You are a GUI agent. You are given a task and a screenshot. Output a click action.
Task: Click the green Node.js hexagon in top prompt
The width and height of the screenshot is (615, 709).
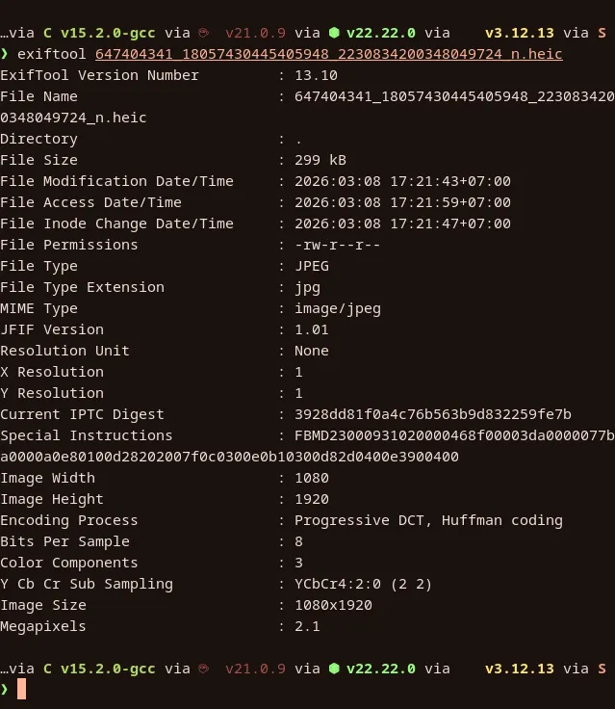(333, 33)
